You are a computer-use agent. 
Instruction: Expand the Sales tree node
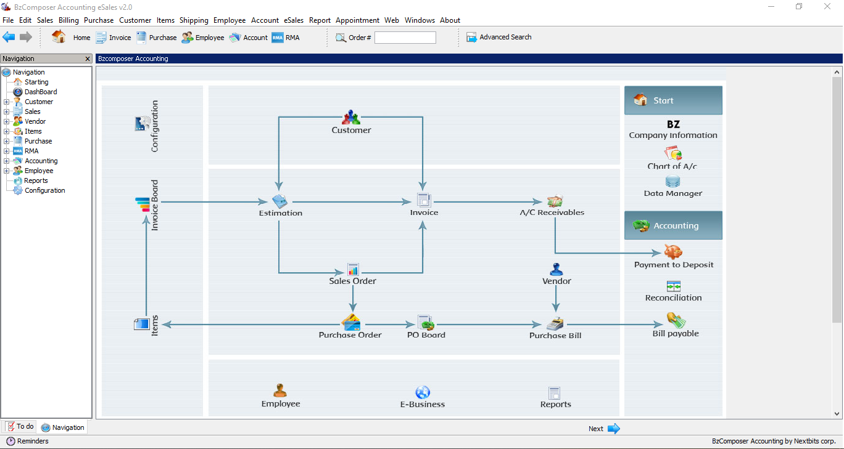click(6, 111)
